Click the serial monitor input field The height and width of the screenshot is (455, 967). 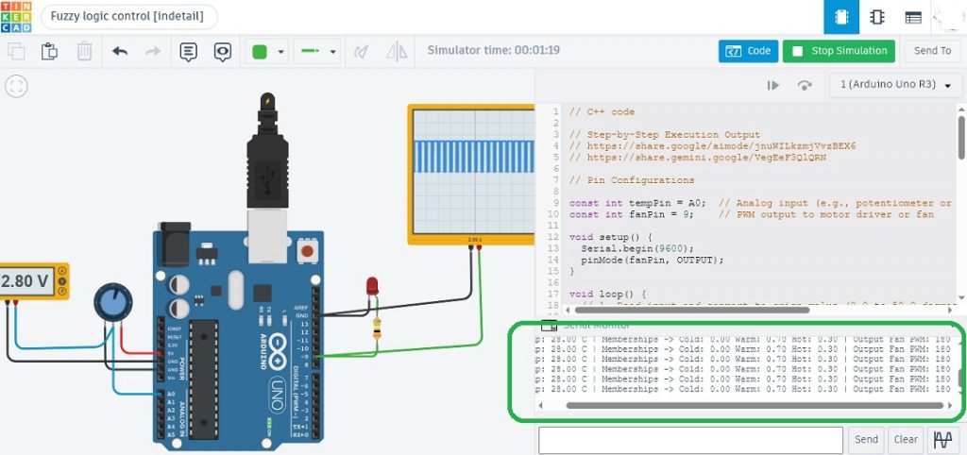point(690,440)
